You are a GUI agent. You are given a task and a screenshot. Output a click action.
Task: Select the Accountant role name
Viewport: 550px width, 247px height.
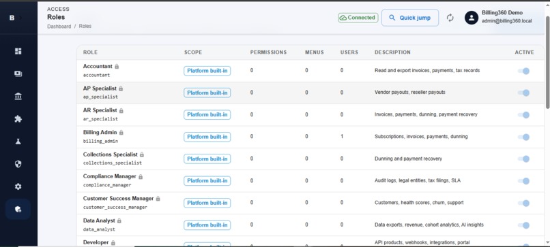coord(98,66)
